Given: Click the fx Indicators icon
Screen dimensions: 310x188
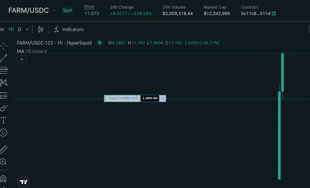Looking at the screenshot, I should point(56,29).
